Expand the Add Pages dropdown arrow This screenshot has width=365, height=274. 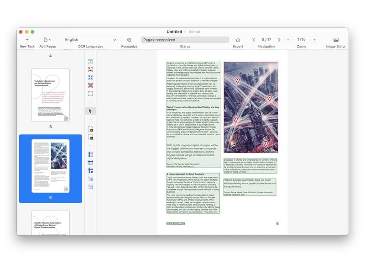[50, 40]
